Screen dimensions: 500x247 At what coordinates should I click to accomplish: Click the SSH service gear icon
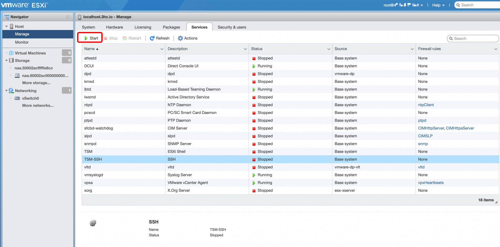(x=93, y=223)
